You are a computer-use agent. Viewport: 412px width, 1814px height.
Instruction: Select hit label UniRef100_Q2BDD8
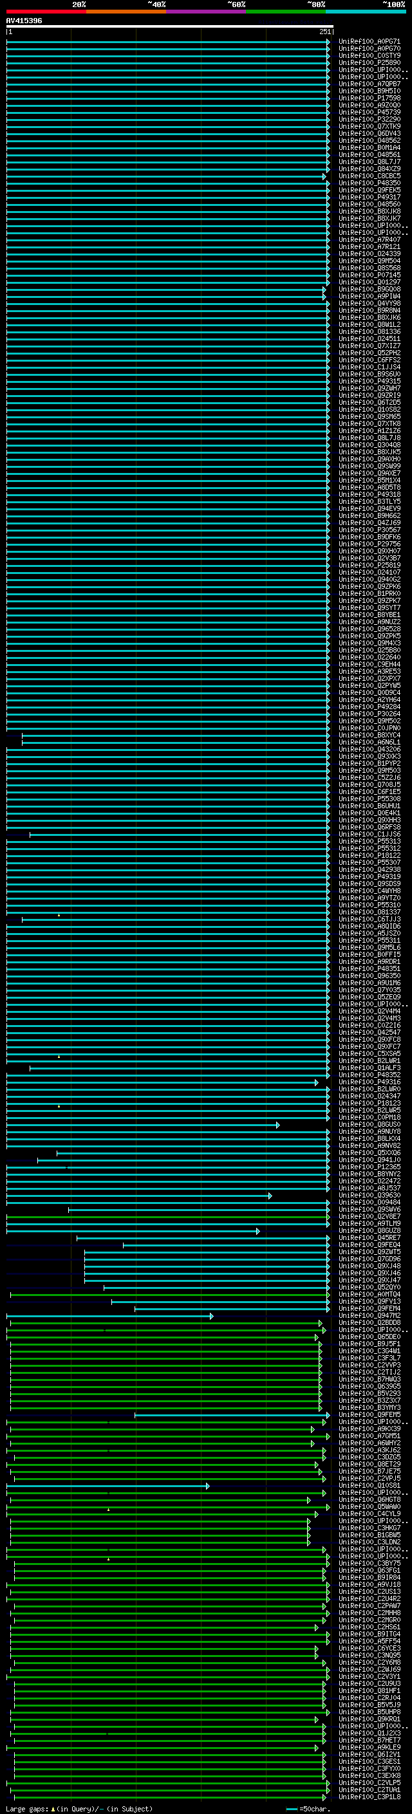[x=369, y=1322]
